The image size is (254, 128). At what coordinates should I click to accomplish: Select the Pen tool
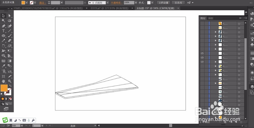[x=3, y=26]
